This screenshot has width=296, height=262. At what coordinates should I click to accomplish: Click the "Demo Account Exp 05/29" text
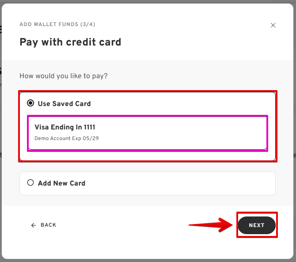coord(67,138)
